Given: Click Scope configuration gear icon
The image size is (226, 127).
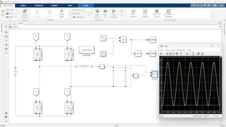Looking at the screenshot, I should 161,54.
